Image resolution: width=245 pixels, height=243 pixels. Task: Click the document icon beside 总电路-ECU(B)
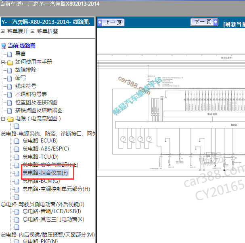coord(17,141)
